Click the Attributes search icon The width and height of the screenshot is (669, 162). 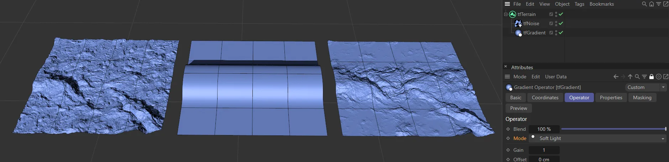click(637, 77)
